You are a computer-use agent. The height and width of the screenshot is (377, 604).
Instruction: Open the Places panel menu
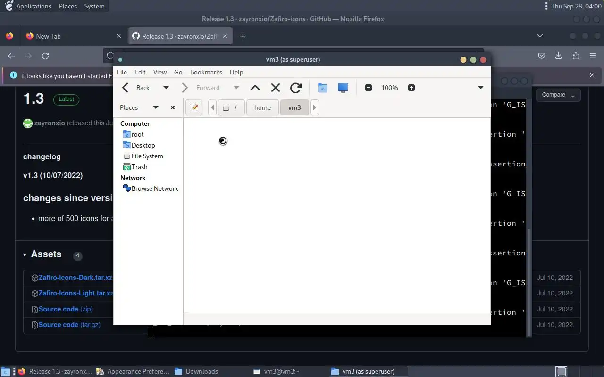(68, 6)
